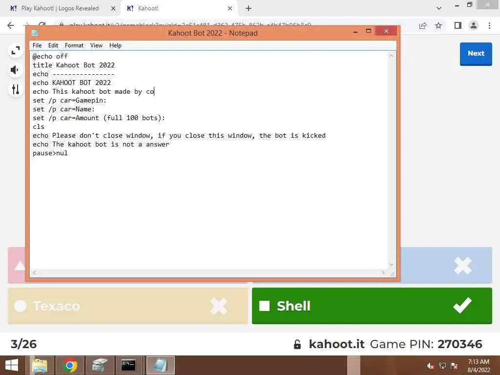Screen dimensions: 500x375
Task: Open the Edit menu in Notepad
Action: point(53,45)
